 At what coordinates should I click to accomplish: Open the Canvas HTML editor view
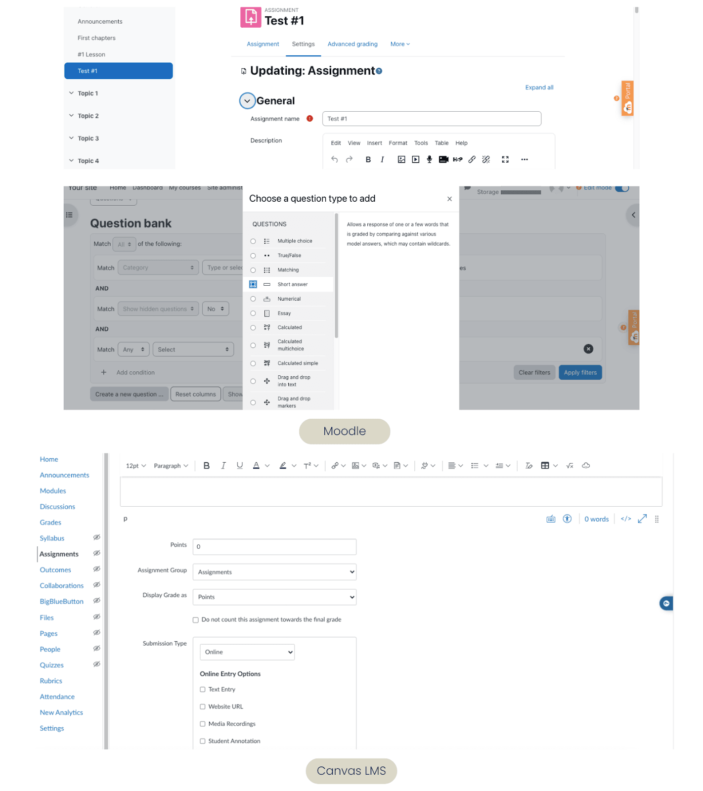(x=626, y=519)
